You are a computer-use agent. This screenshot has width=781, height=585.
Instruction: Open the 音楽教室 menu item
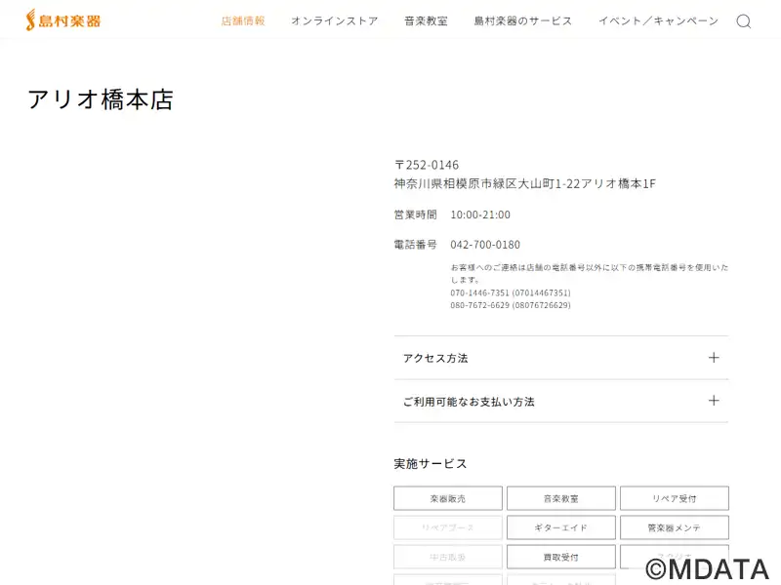coord(426,20)
